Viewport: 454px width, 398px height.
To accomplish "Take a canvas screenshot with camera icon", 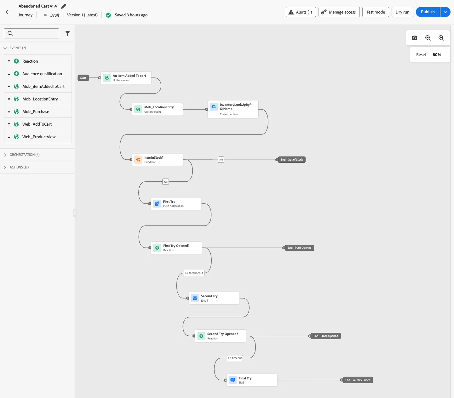I will click(415, 38).
